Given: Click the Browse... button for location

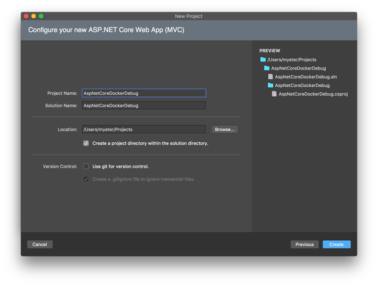Looking at the screenshot, I should pos(224,129).
